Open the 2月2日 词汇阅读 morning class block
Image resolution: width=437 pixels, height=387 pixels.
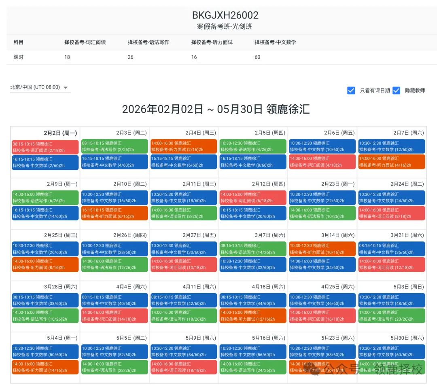coord(45,146)
